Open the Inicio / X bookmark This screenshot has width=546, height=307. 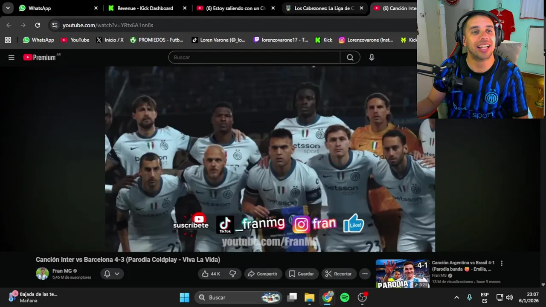110,40
